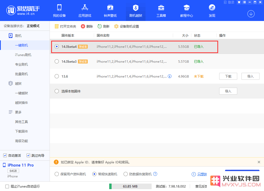
Task: Click the 更多 list icon
Action: (10, 112)
